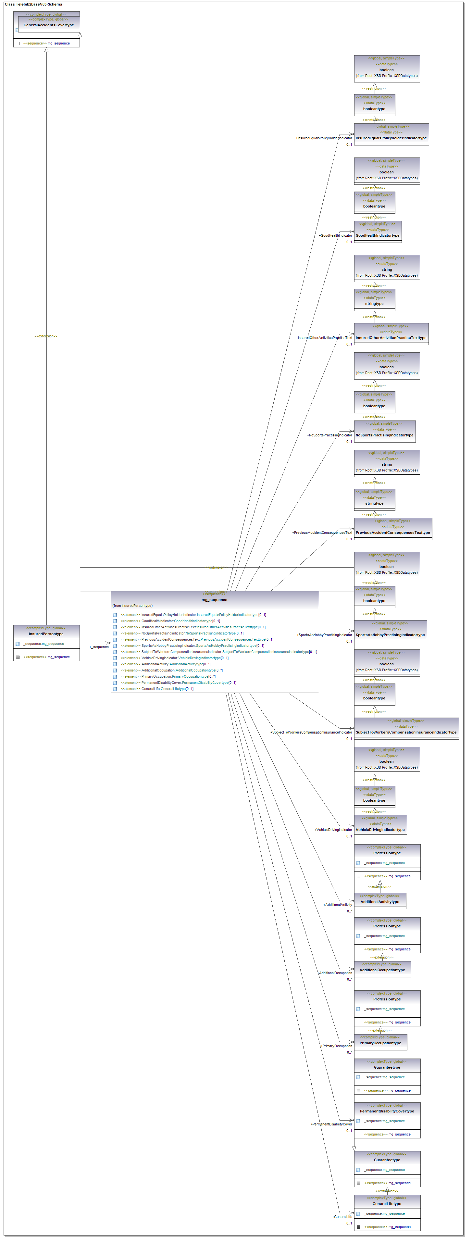
Task: Click the _sequence attribute icon in InsuredPersontype
Action: click(x=17, y=644)
